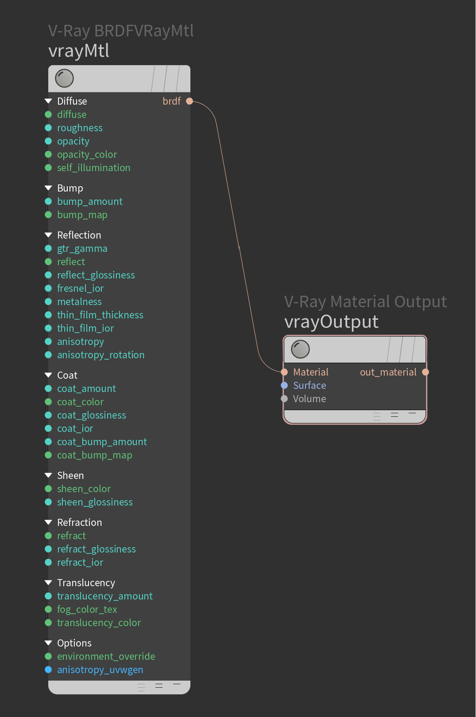Click the multi-line display icon on vrayOutput footer
This screenshot has width=476, height=717.
pos(377,416)
